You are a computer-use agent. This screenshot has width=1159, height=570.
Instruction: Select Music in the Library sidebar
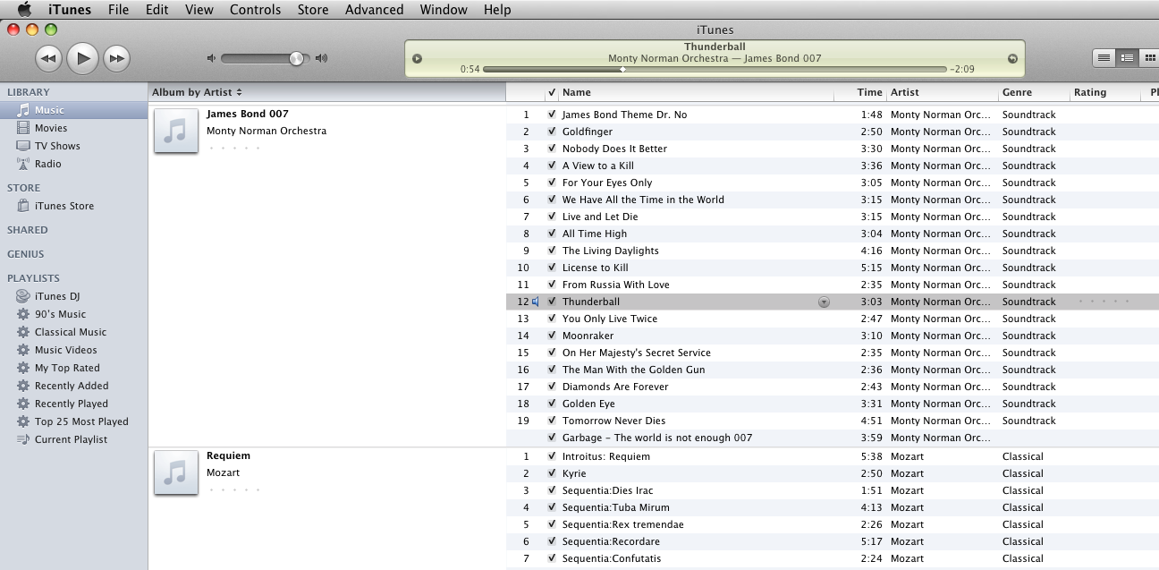(74, 110)
